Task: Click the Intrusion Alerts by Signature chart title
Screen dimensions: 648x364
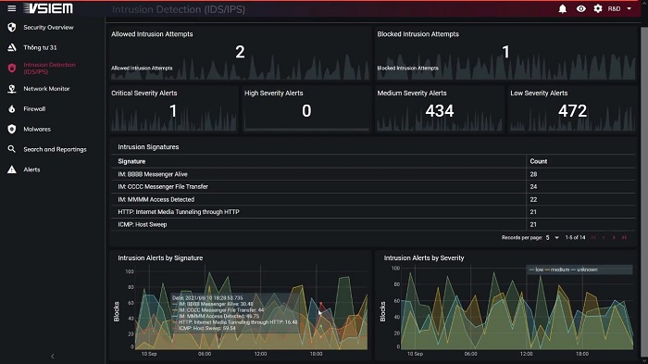Action: [160, 257]
